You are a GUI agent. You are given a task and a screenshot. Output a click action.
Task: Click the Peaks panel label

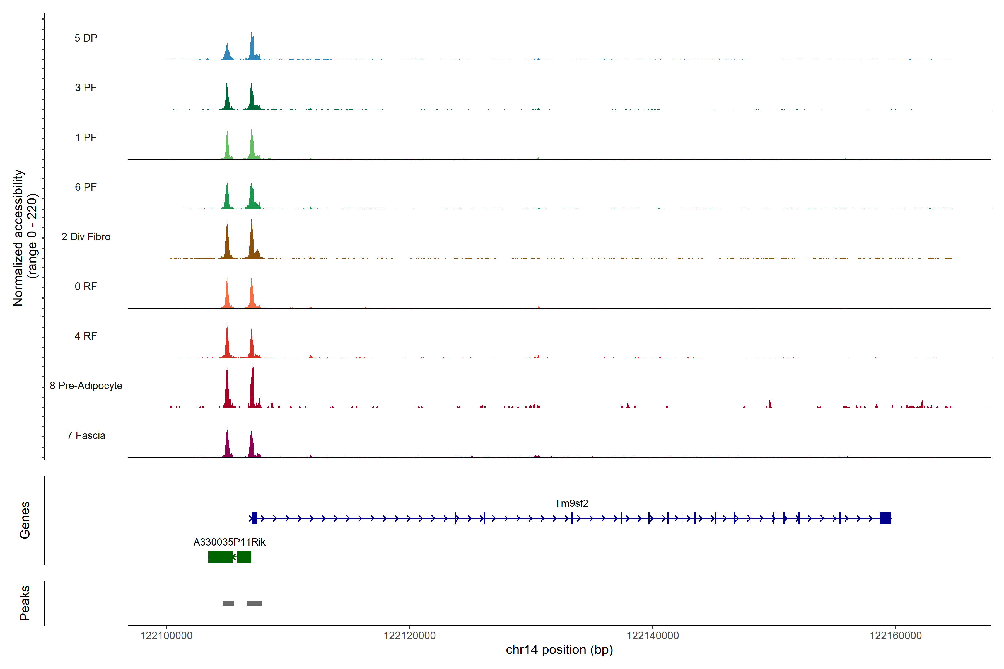25,603
